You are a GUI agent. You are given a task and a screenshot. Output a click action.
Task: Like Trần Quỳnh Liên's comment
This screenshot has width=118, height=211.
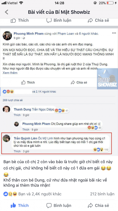pos(17,151)
